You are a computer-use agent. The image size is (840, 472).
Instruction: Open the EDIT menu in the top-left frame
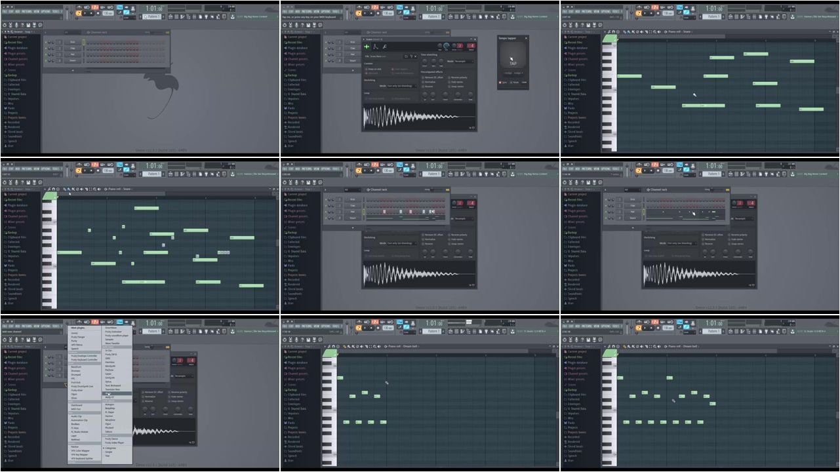tap(11, 11)
